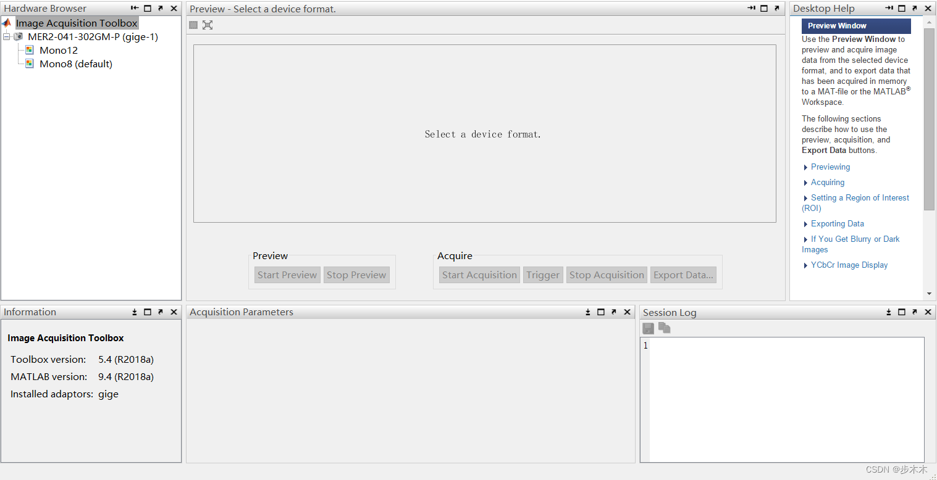Select Image Acquisition Toolbox tree root
Viewport: 937px width, 480px height.
pyautogui.click(x=77, y=23)
